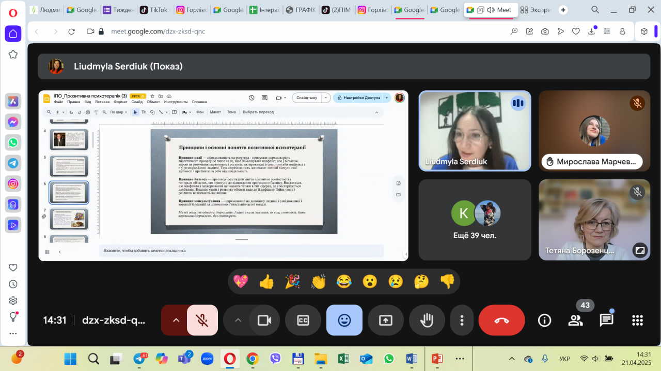Expand video settings arrow next to camera
Viewport: 661px width, 371px height.
[238, 321]
